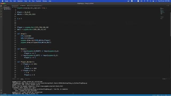Click the 'Player.x = 6' line
This screenshot has width=171, height=96.
(29, 75)
